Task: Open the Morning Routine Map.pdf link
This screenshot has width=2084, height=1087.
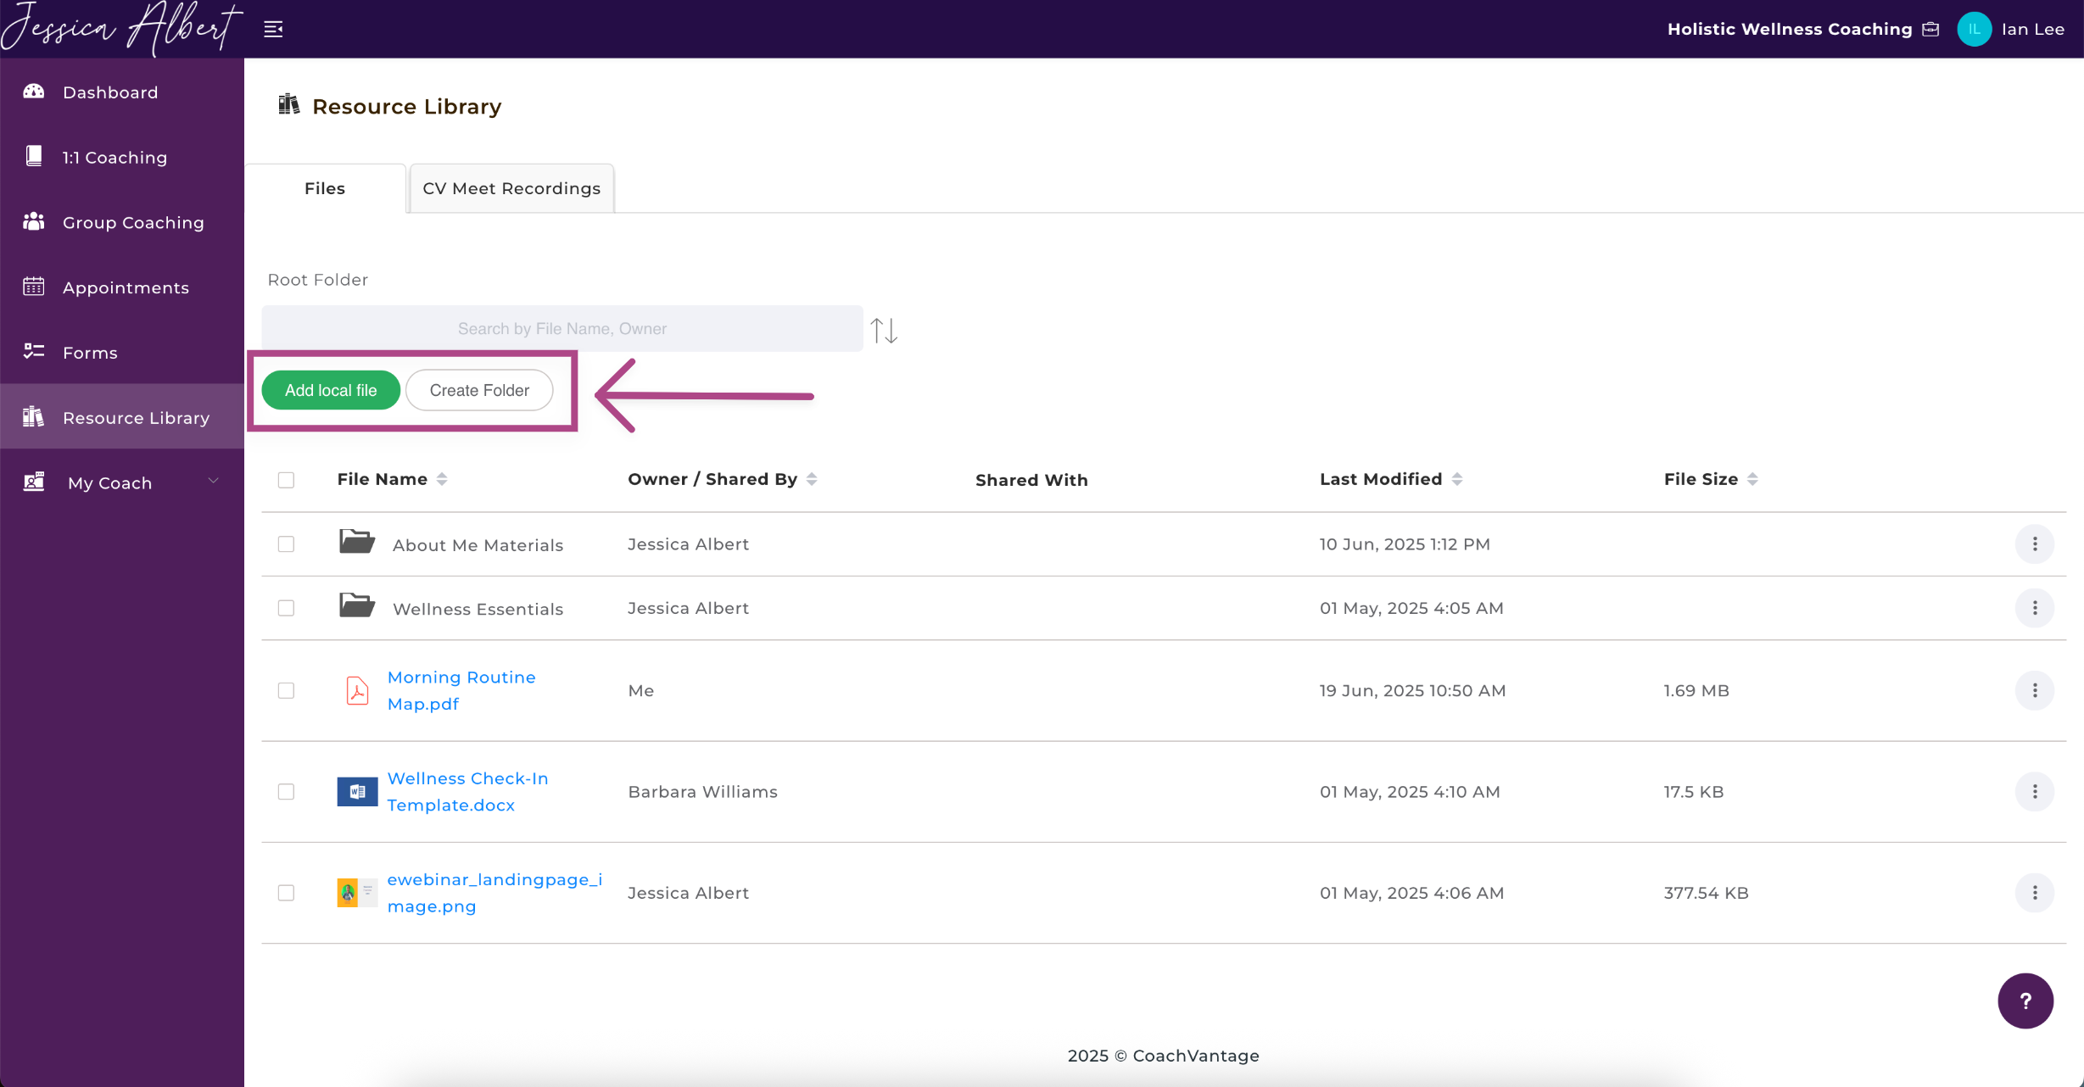Action: pyautogui.click(x=461, y=690)
